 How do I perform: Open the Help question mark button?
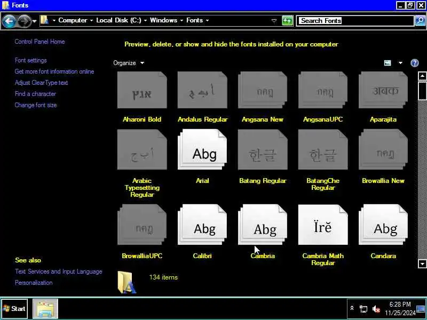(x=415, y=63)
